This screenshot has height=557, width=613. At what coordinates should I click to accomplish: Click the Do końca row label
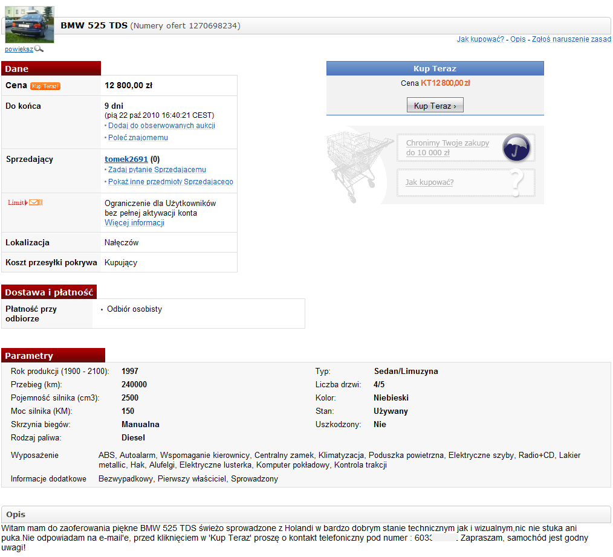click(x=23, y=106)
